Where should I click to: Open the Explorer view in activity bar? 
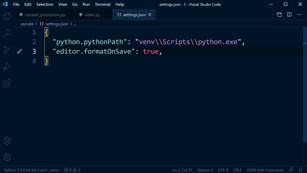pyautogui.click(x=7, y=17)
